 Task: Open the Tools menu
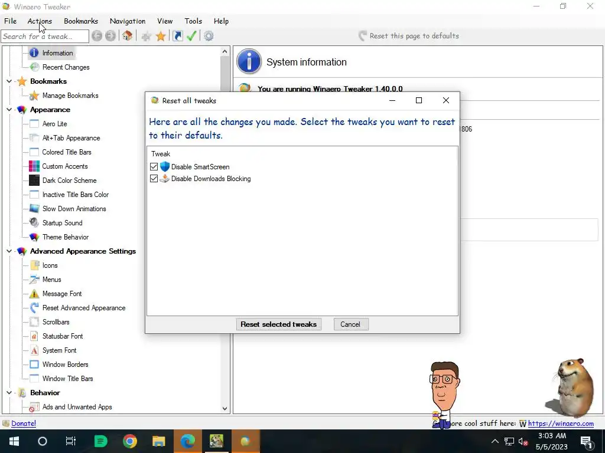(x=193, y=21)
